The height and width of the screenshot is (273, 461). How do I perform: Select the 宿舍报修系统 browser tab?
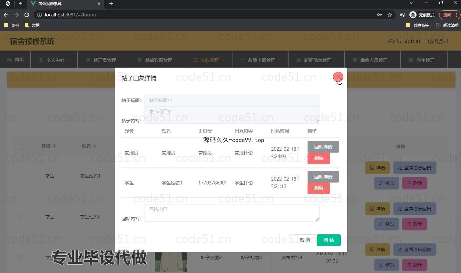coord(66,4)
